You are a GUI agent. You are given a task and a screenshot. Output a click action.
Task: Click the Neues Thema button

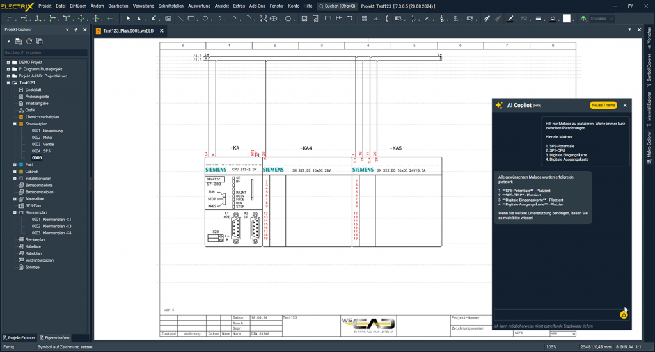pos(603,105)
